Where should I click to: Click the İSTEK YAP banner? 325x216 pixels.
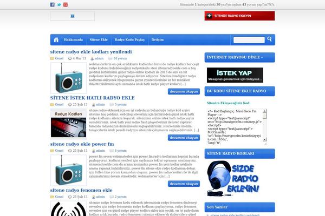point(235,75)
